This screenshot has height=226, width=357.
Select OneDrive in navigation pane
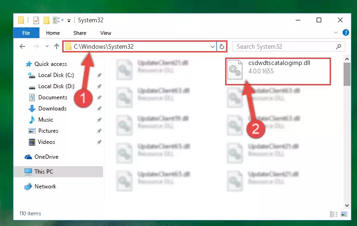tap(46, 157)
